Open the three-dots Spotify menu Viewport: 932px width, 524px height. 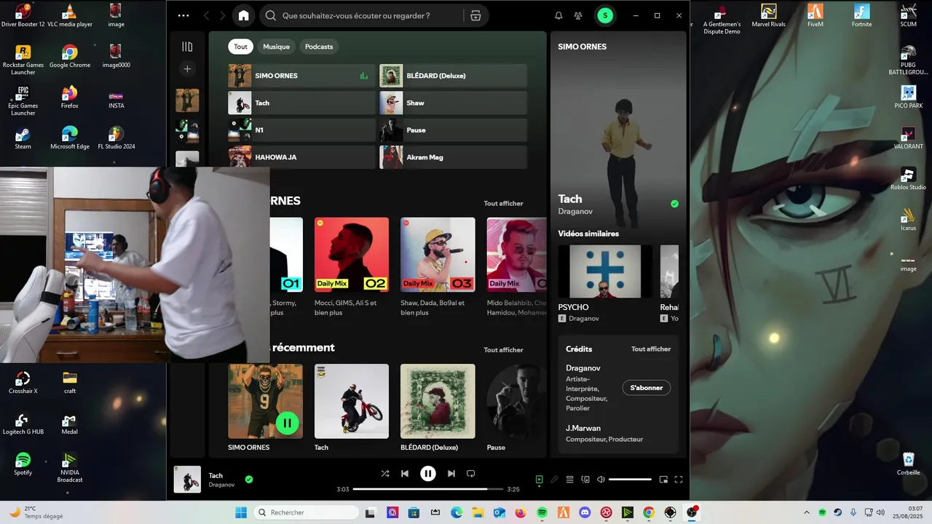coord(183,15)
